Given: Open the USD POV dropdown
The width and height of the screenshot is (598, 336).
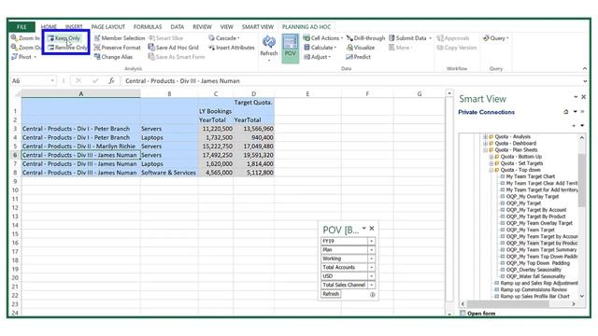Looking at the screenshot, I should (x=371, y=276).
